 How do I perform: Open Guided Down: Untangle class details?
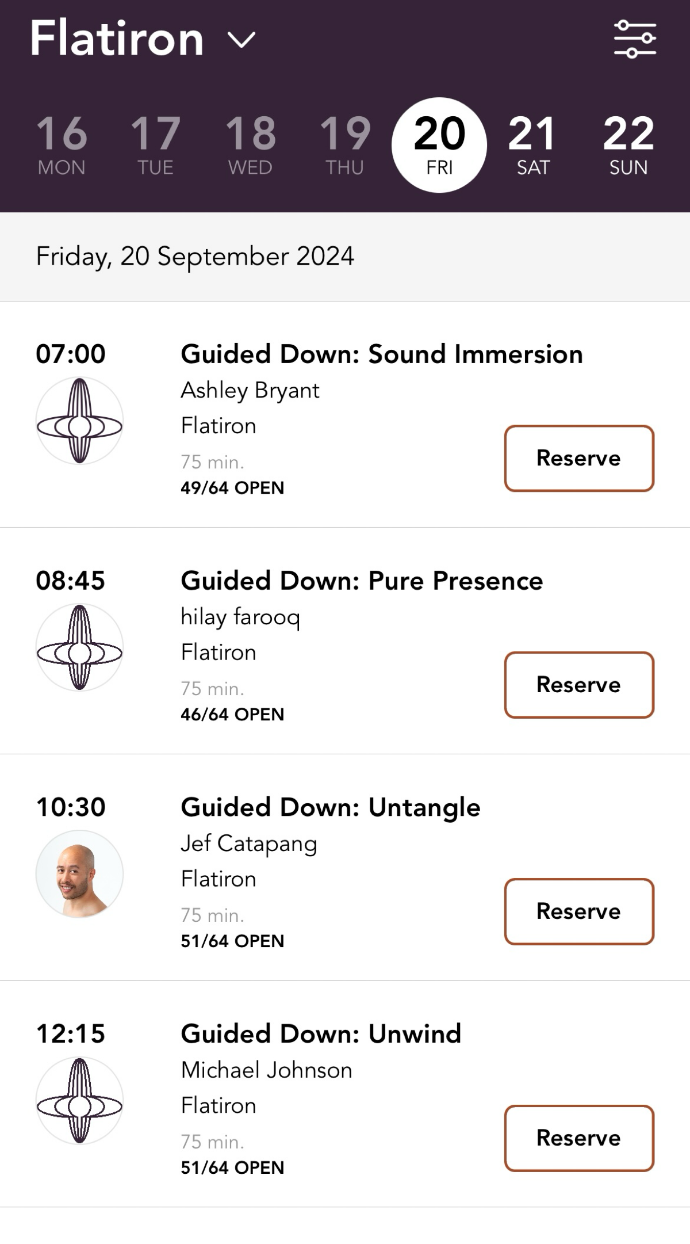coord(330,807)
